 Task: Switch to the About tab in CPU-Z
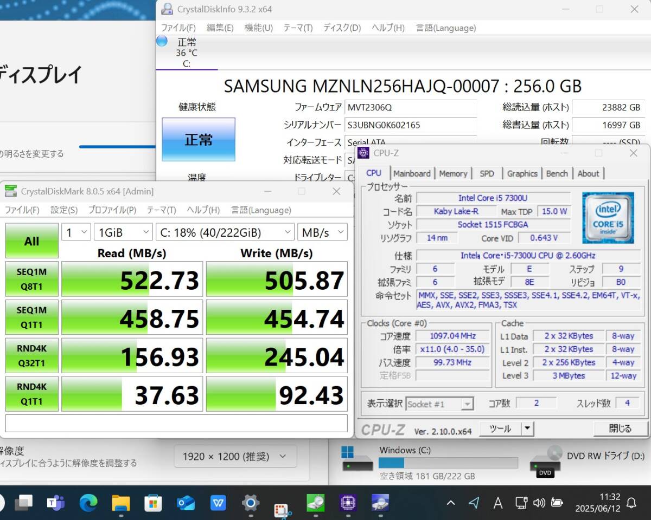pos(589,173)
